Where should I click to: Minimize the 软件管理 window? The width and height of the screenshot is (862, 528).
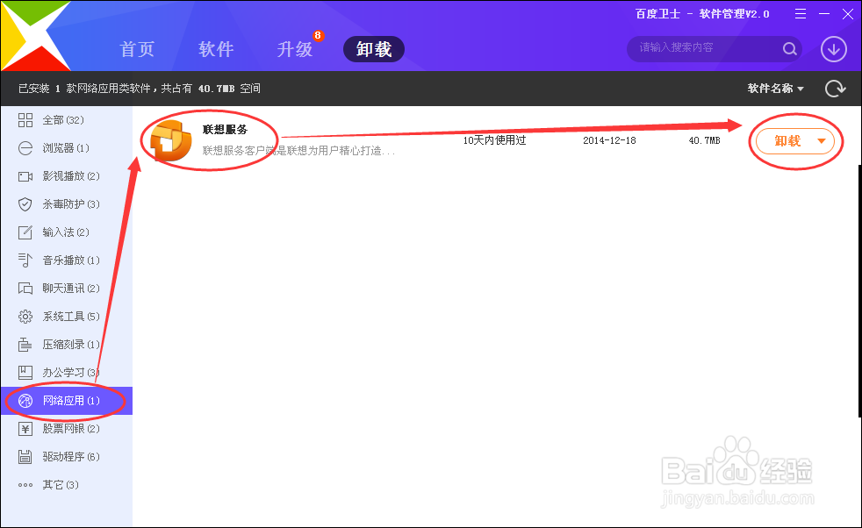[x=824, y=14]
